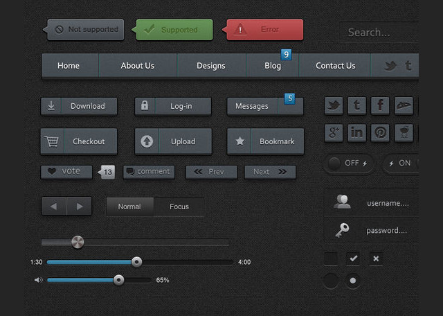Screen dimensions: 443x316
Task: Click the Tumblr t in navigation bar
Action: pyautogui.click(x=408, y=66)
